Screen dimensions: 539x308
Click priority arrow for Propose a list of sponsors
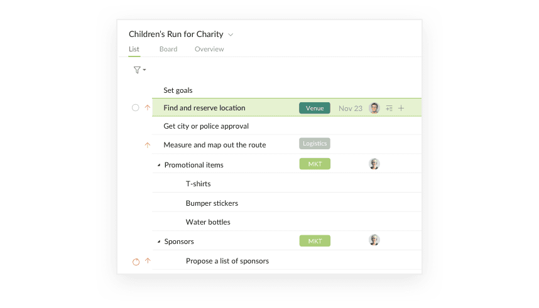148,260
